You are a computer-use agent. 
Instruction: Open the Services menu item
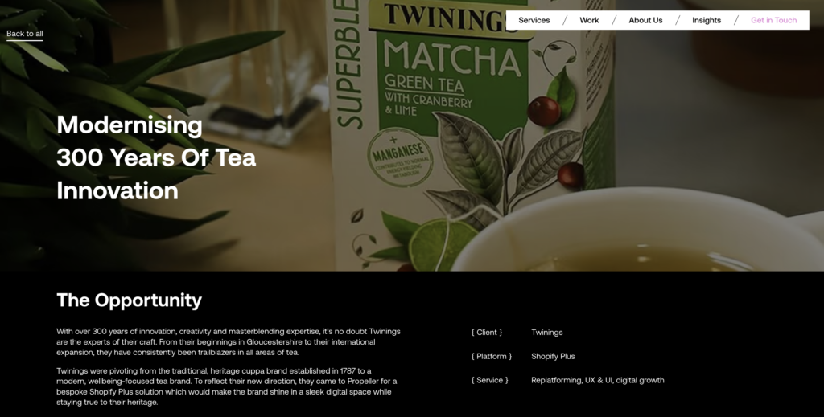tap(534, 20)
